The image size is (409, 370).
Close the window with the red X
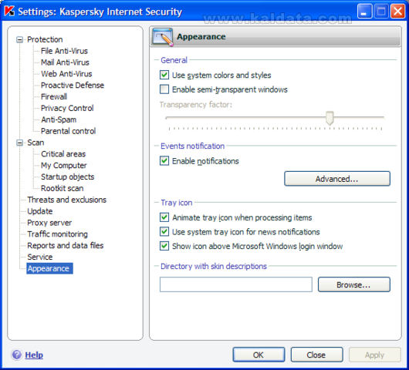397,12
